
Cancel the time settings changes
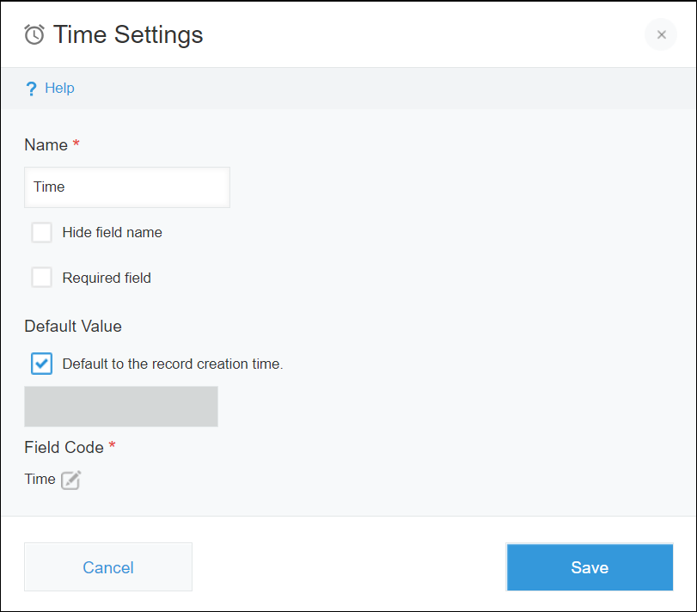point(107,567)
